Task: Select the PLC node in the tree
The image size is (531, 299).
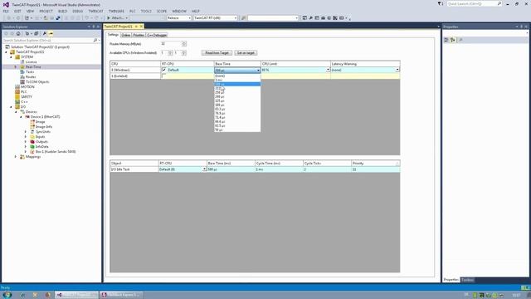Action: (x=24, y=92)
